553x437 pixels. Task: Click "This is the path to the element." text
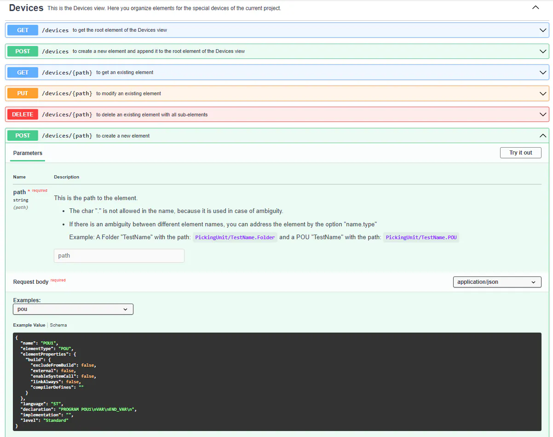point(96,198)
